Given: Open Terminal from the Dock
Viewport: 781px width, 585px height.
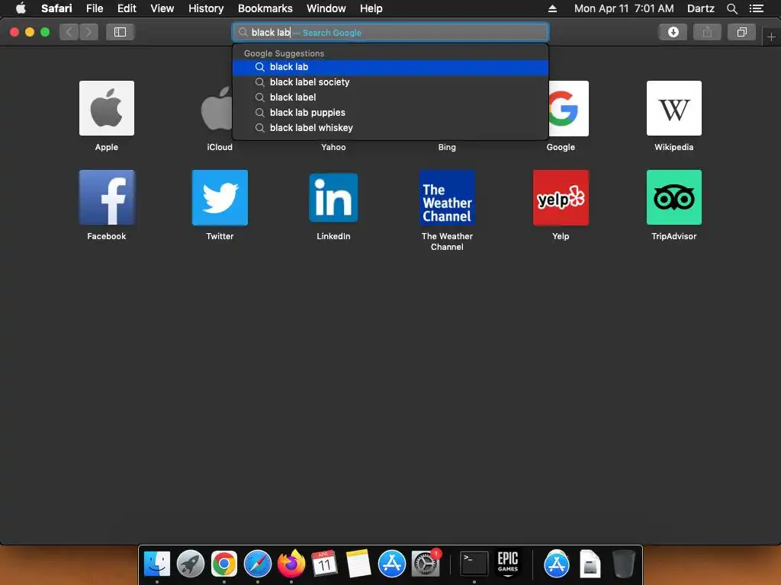Looking at the screenshot, I should pyautogui.click(x=474, y=564).
